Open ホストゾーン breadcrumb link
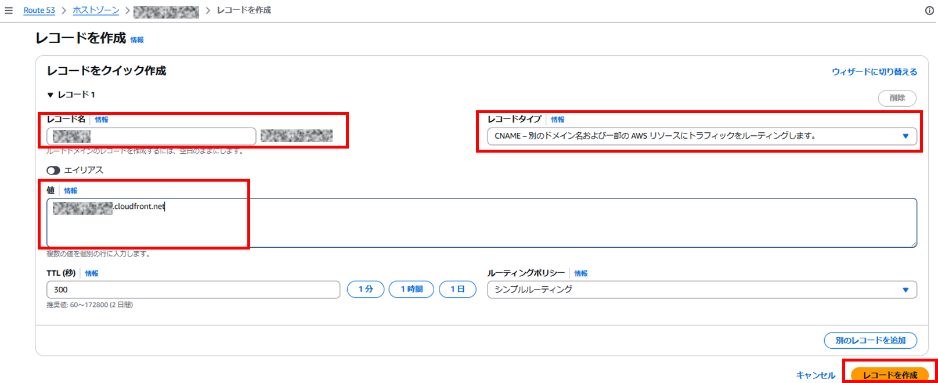Screen dimensions: 938x383 [96, 10]
